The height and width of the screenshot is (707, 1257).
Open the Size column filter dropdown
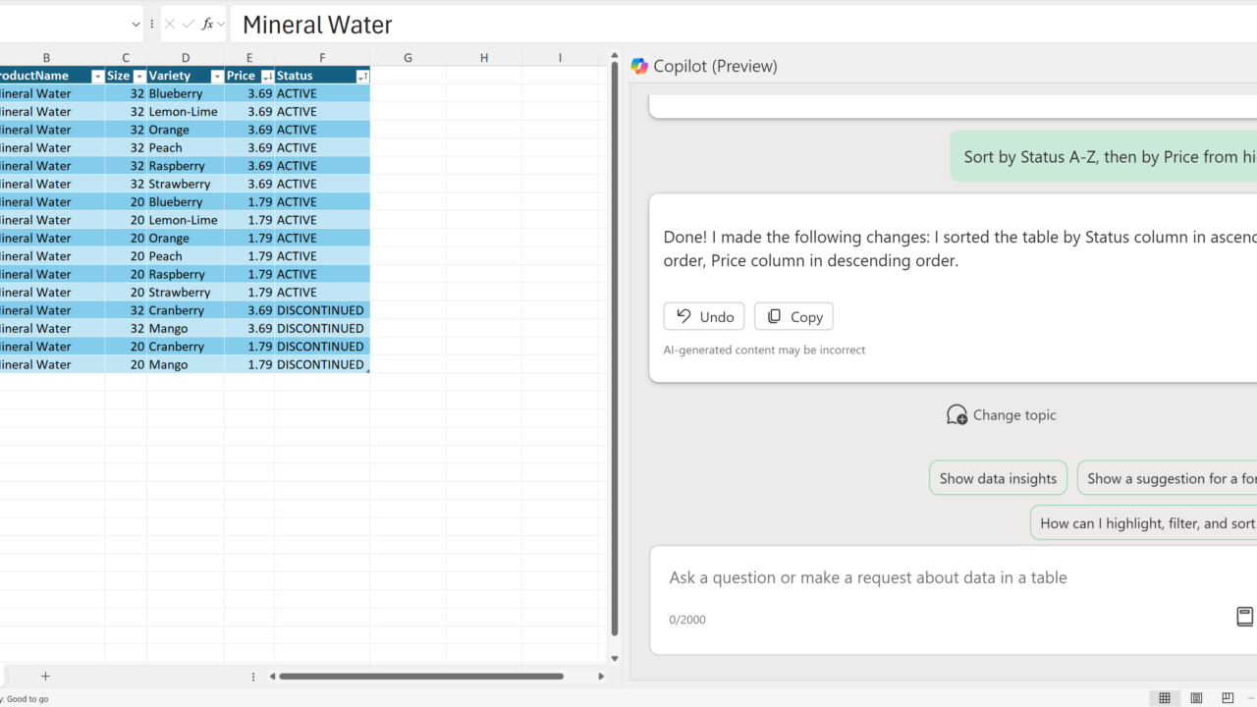point(139,76)
